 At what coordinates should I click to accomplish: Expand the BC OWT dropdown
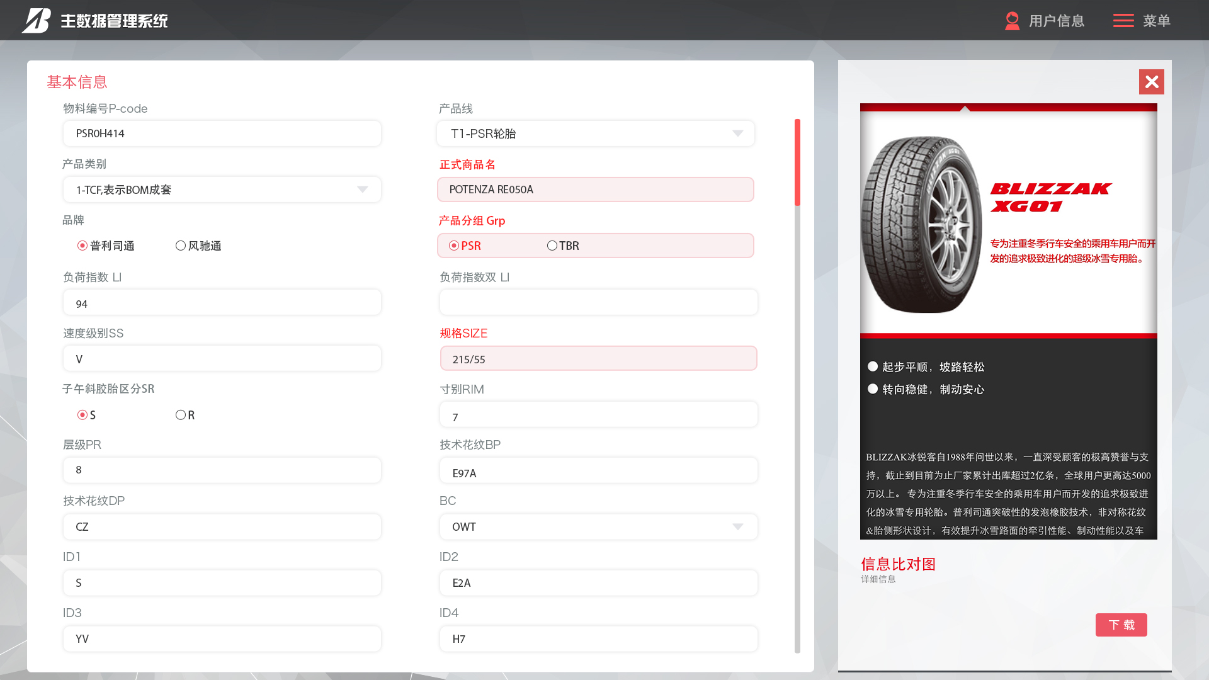click(599, 527)
